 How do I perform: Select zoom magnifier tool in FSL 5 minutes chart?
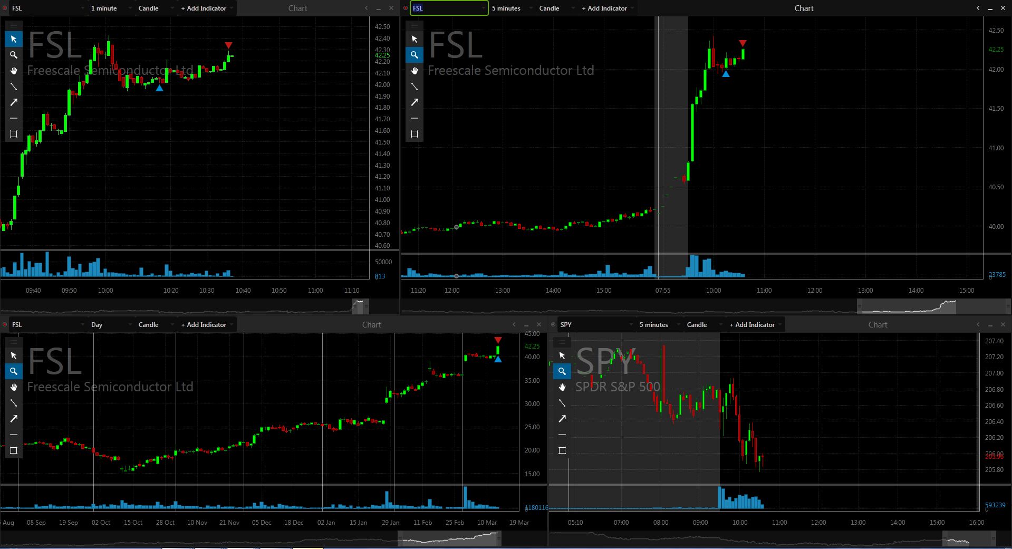click(415, 55)
